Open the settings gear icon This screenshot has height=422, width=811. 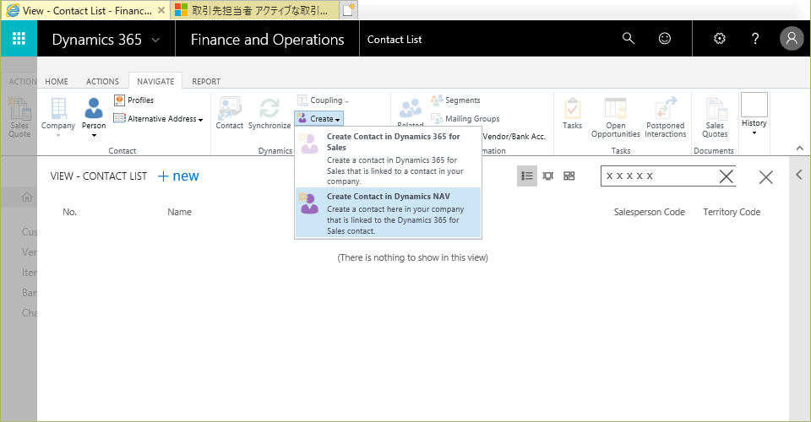point(720,38)
